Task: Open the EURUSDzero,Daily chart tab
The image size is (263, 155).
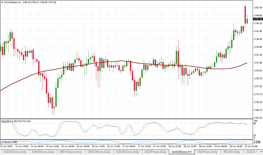Action: tap(43, 152)
